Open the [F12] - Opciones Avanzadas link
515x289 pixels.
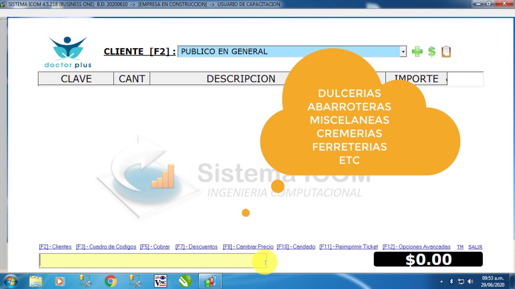(x=416, y=247)
